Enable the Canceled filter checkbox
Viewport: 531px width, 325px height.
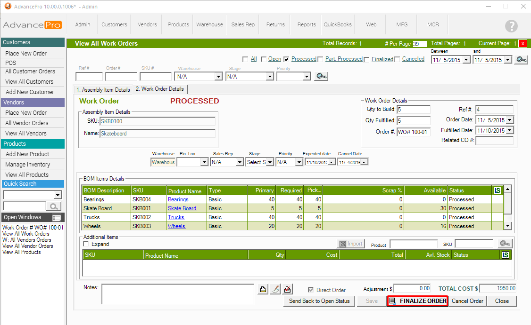[397, 59]
